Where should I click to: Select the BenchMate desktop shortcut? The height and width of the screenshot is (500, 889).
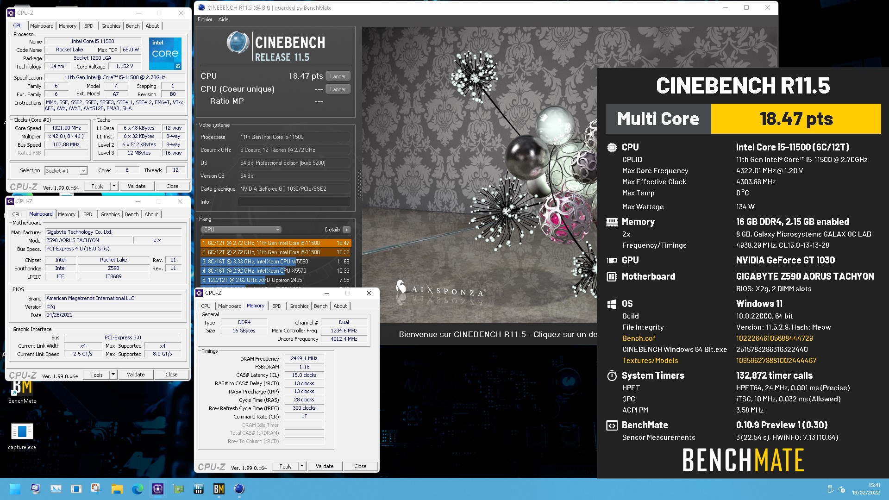[x=22, y=392]
